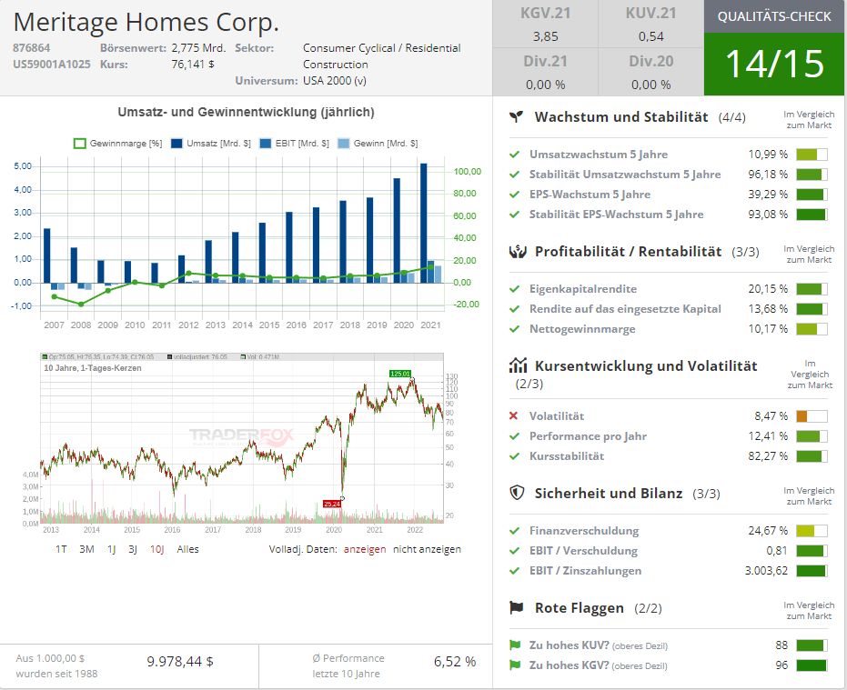The width and height of the screenshot is (847, 690).
Task: Click the money-hand icon beside Profitabilität / Rentabilität
Action: click(x=517, y=252)
